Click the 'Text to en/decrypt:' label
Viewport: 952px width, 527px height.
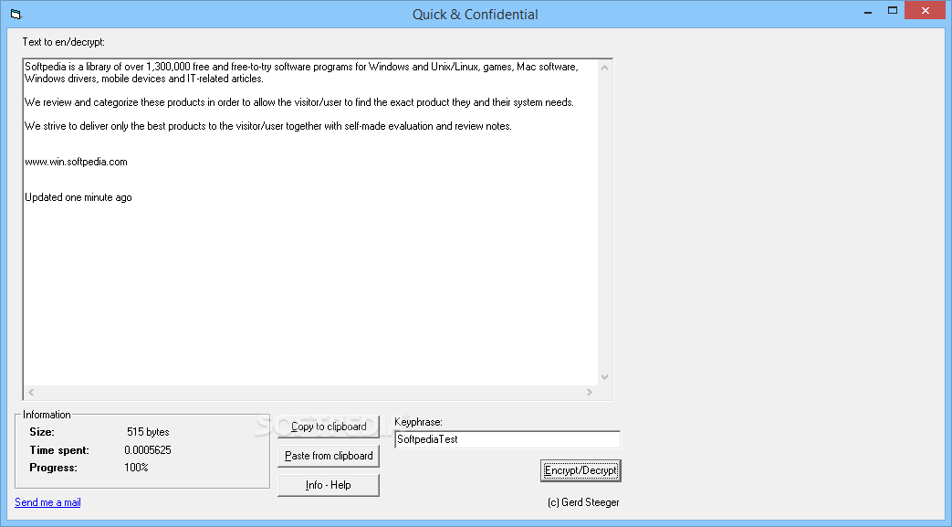point(64,42)
